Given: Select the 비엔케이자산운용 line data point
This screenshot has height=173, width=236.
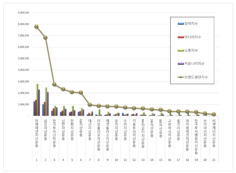Looking at the screenshot, I should click(214, 114).
